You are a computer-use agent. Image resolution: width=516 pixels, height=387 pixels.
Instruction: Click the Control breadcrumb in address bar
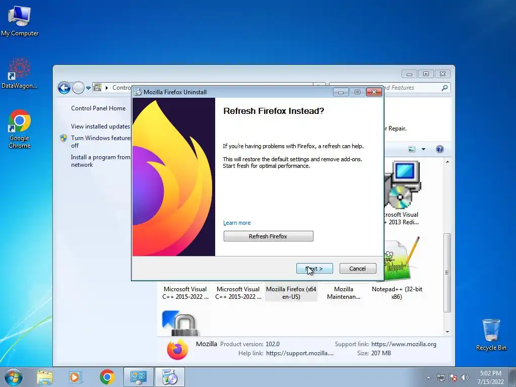[121, 88]
